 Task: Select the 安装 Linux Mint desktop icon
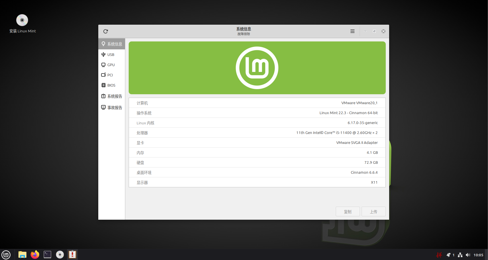tap(22, 24)
